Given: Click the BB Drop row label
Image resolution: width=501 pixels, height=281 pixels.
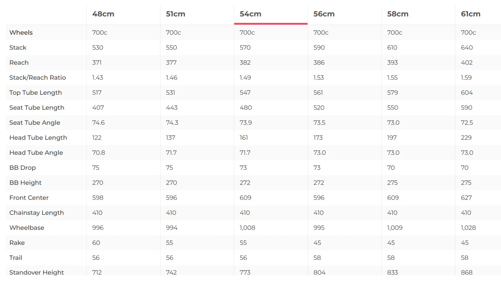Looking at the screenshot, I should click(23, 168).
